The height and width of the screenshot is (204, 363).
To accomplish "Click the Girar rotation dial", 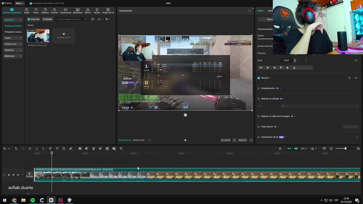I will click(305, 60).
